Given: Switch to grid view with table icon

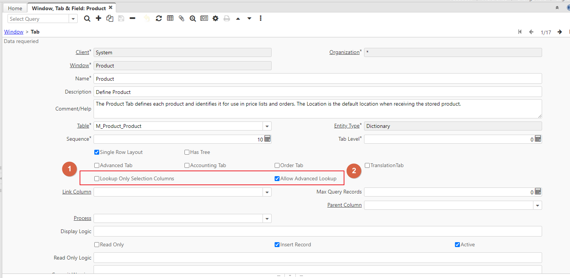Looking at the screenshot, I should [170, 18].
